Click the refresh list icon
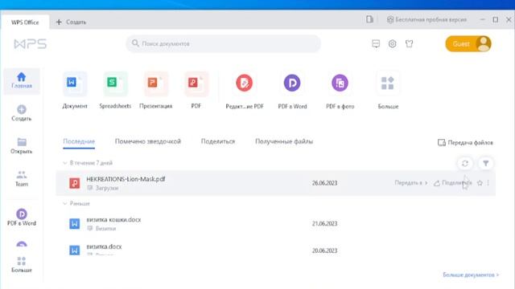The height and width of the screenshot is (289, 515). [465, 163]
